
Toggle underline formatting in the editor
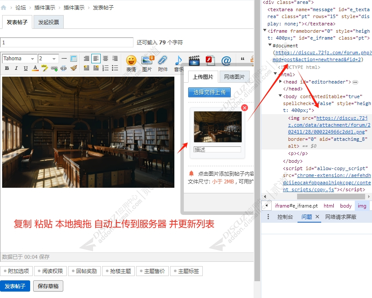pos(26,68)
